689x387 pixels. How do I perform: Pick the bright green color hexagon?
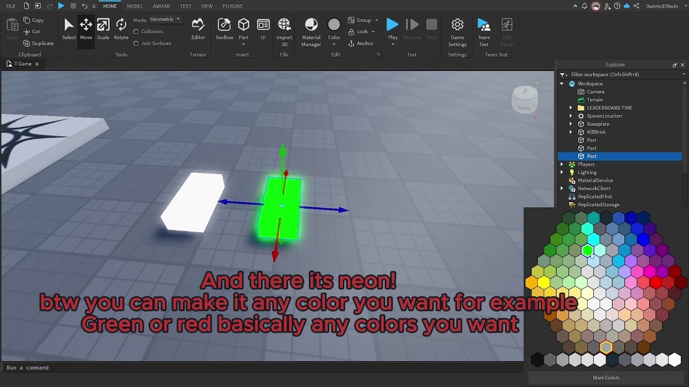point(587,250)
